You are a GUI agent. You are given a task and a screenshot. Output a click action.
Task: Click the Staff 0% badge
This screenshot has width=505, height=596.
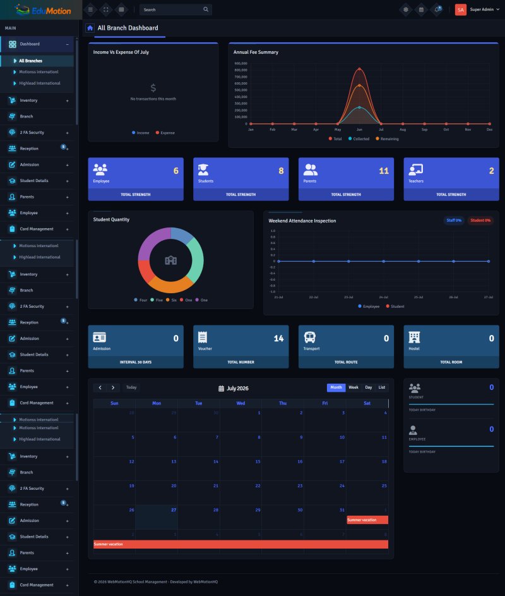[454, 221]
